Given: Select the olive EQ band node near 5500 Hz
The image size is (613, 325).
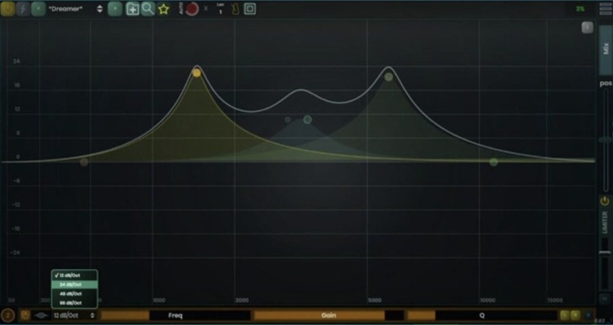Looking at the screenshot, I should pyautogui.click(x=388, y=77).
